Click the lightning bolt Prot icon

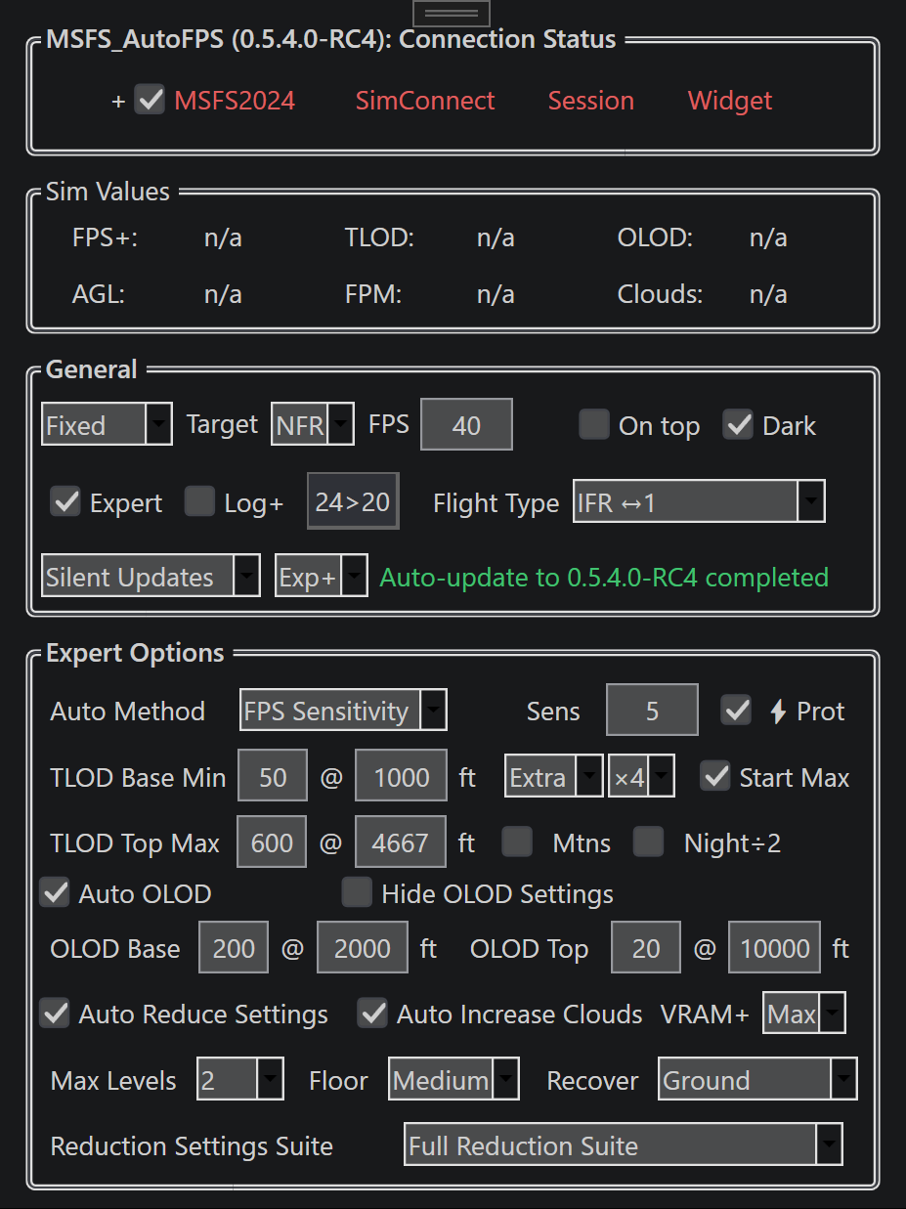pyautogui.click(x=778, y=712)
